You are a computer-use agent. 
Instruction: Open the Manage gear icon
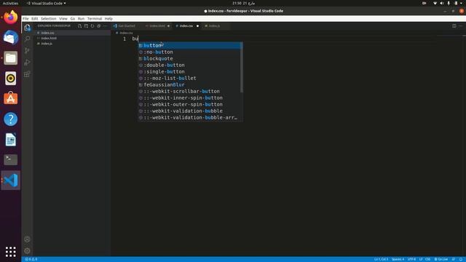[27, 250]
